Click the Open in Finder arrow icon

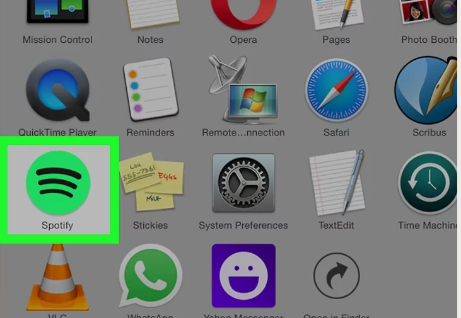click(336, 276)
